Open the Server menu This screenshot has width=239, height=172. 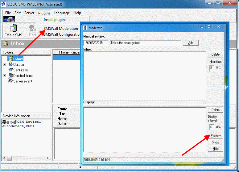point(29,13)
